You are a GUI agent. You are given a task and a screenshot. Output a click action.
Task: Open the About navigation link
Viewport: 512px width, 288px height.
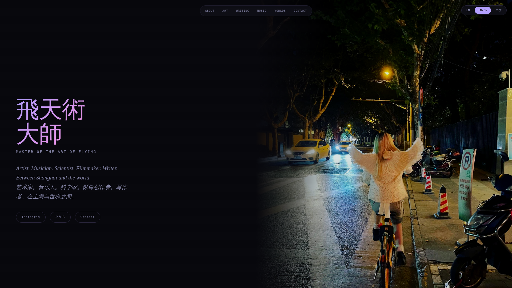tap(210, 11)
